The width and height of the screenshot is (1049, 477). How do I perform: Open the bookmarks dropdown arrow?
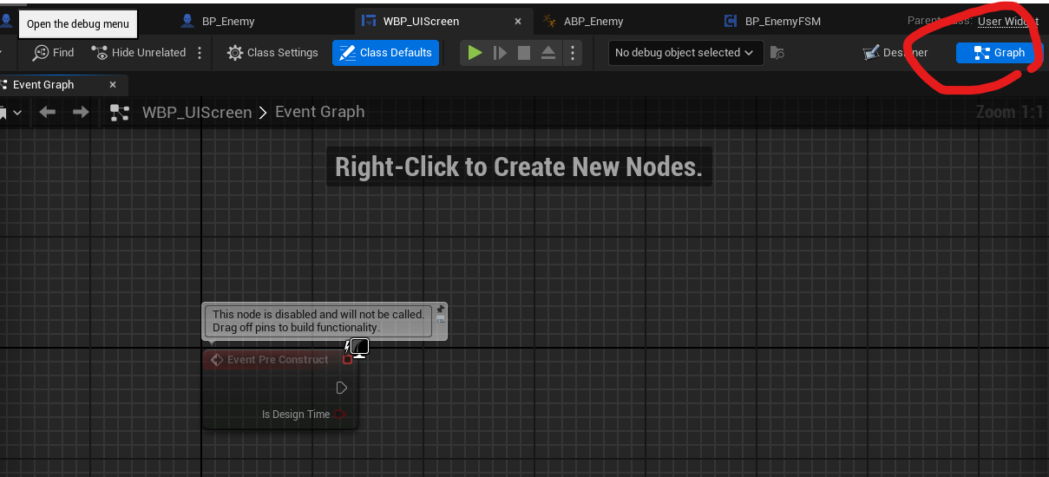tap(17, 113)
